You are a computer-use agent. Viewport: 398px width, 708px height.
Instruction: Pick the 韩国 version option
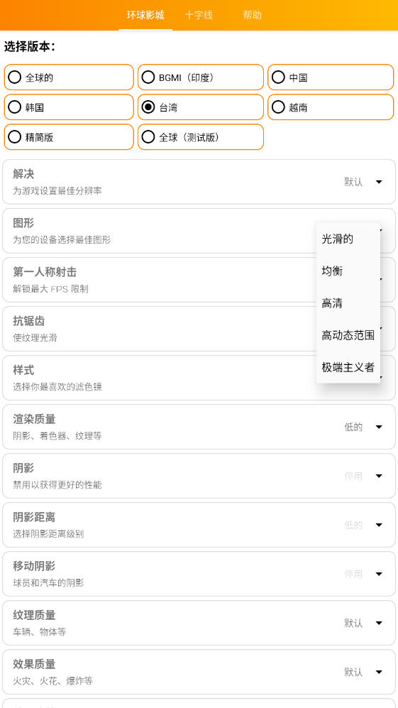[x=69, y=107]
